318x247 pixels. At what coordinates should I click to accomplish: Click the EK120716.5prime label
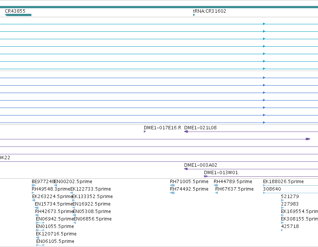(x=56, y=234)
